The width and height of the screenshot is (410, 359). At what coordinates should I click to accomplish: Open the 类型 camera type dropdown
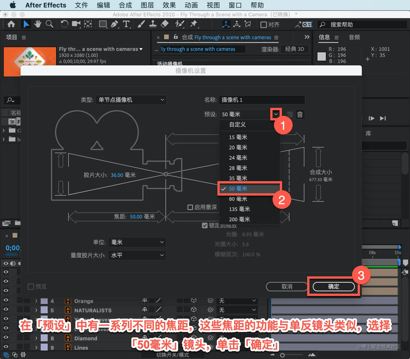coord(131,100)
